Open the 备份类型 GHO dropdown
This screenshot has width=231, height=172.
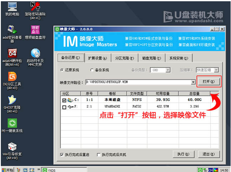[x=168, y=70]
